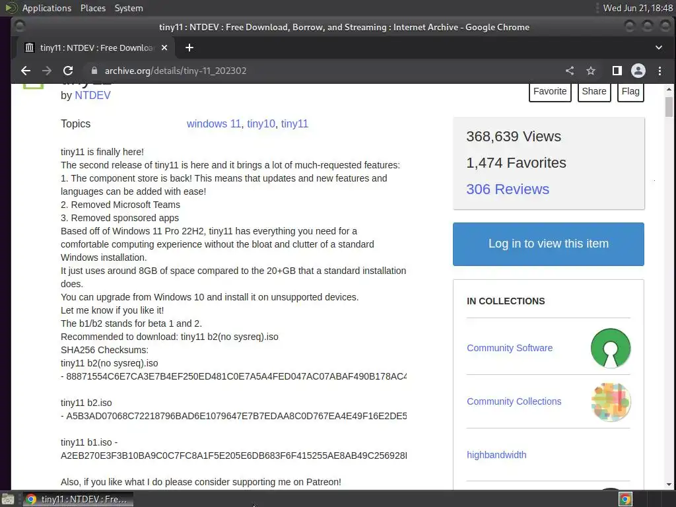676x507 pixels.
Task: Click the line 'Let me know if you like it!'
Action: [x=112, y=310]
